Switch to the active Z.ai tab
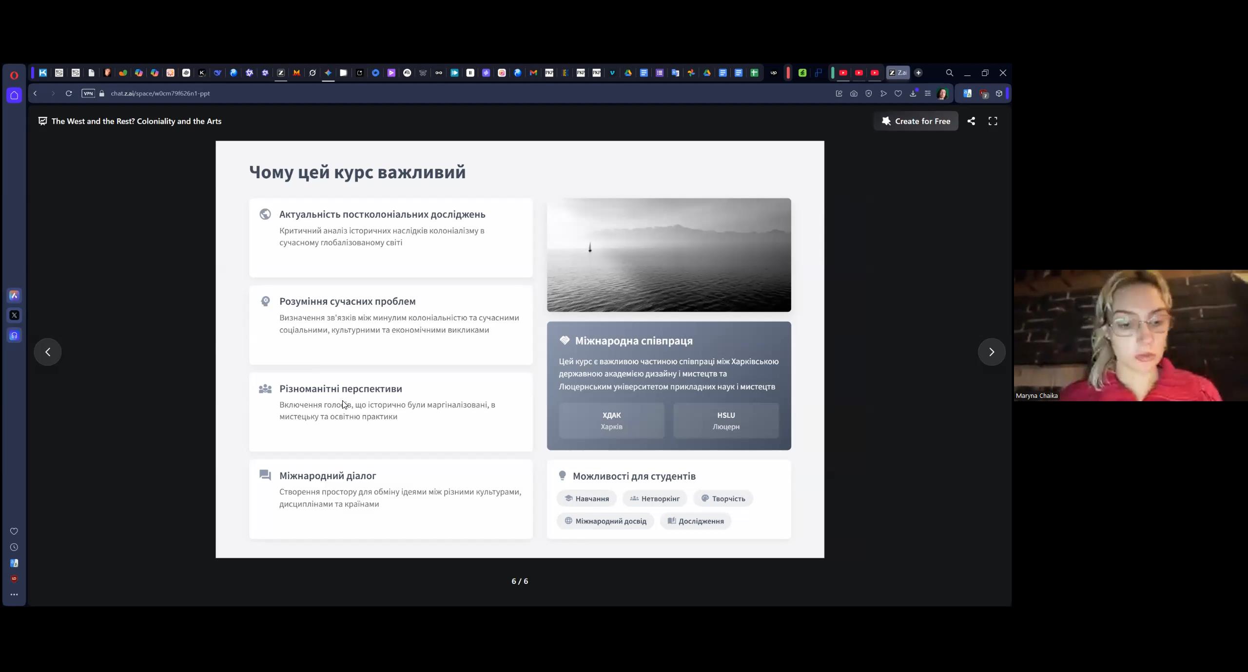1248x672 pixels. (897, 73)
